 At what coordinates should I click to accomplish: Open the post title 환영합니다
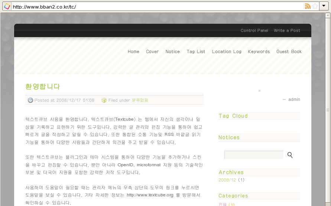pos(43,86)
